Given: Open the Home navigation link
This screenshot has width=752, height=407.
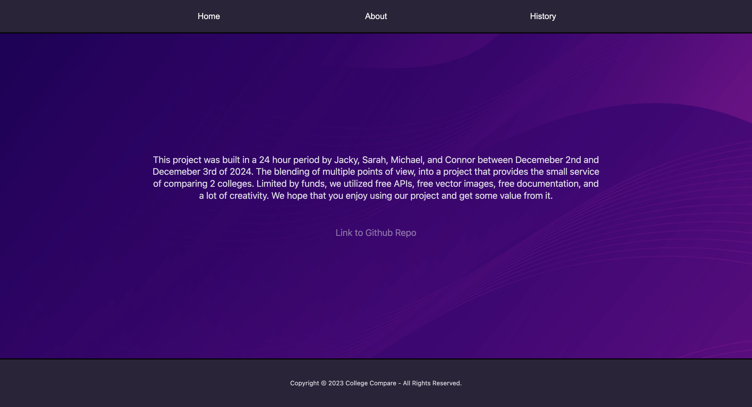Looking at the screenshot, I should coord(208,16).
